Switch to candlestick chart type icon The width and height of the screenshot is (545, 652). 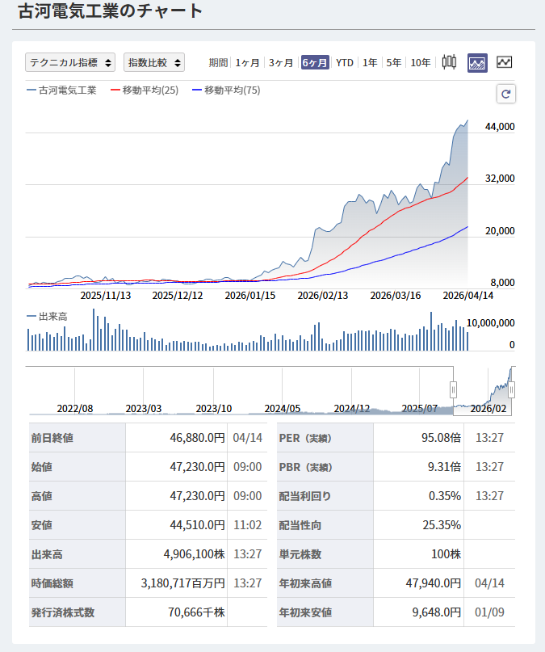(x=449, y=62)
